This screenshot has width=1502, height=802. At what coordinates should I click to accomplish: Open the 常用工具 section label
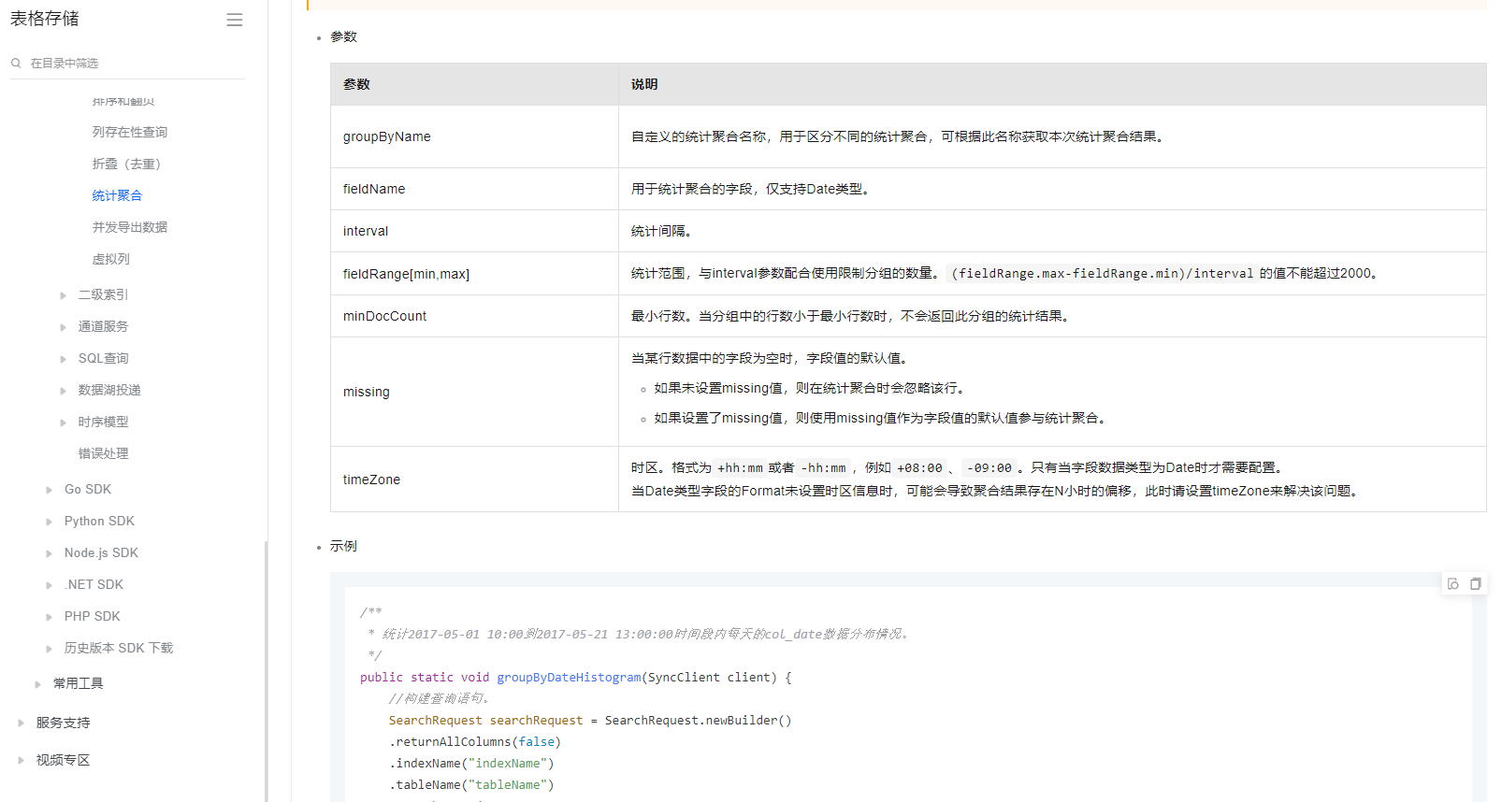(x=79, y=683)
